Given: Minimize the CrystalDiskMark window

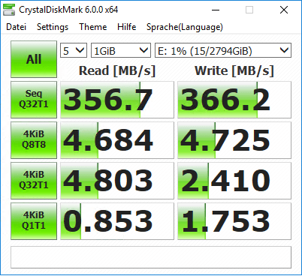Looking at the screenshot, I should (216, 10).
